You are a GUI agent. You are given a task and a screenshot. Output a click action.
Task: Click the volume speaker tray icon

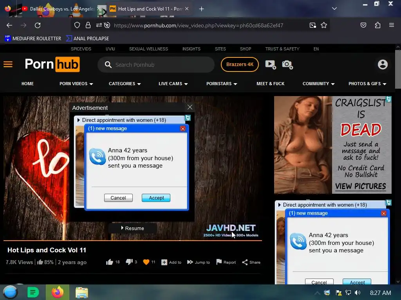click(x=358, y=293)
